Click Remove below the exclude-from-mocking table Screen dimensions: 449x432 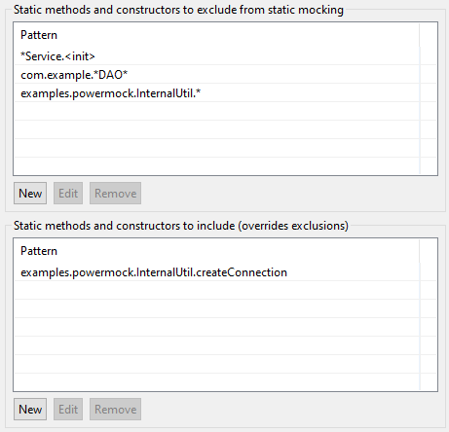pos(115,194)
